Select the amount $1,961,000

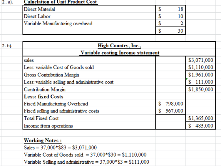200,75
